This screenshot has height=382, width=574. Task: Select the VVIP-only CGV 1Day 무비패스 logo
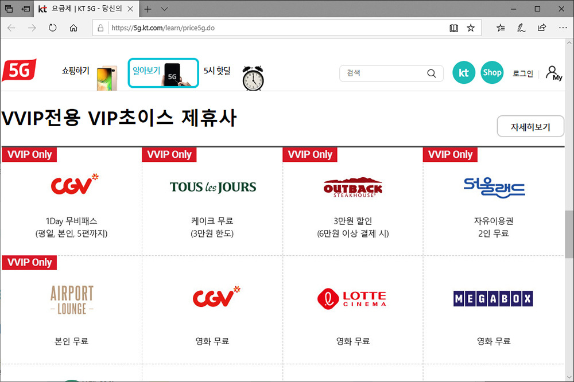tap(75, 184)
